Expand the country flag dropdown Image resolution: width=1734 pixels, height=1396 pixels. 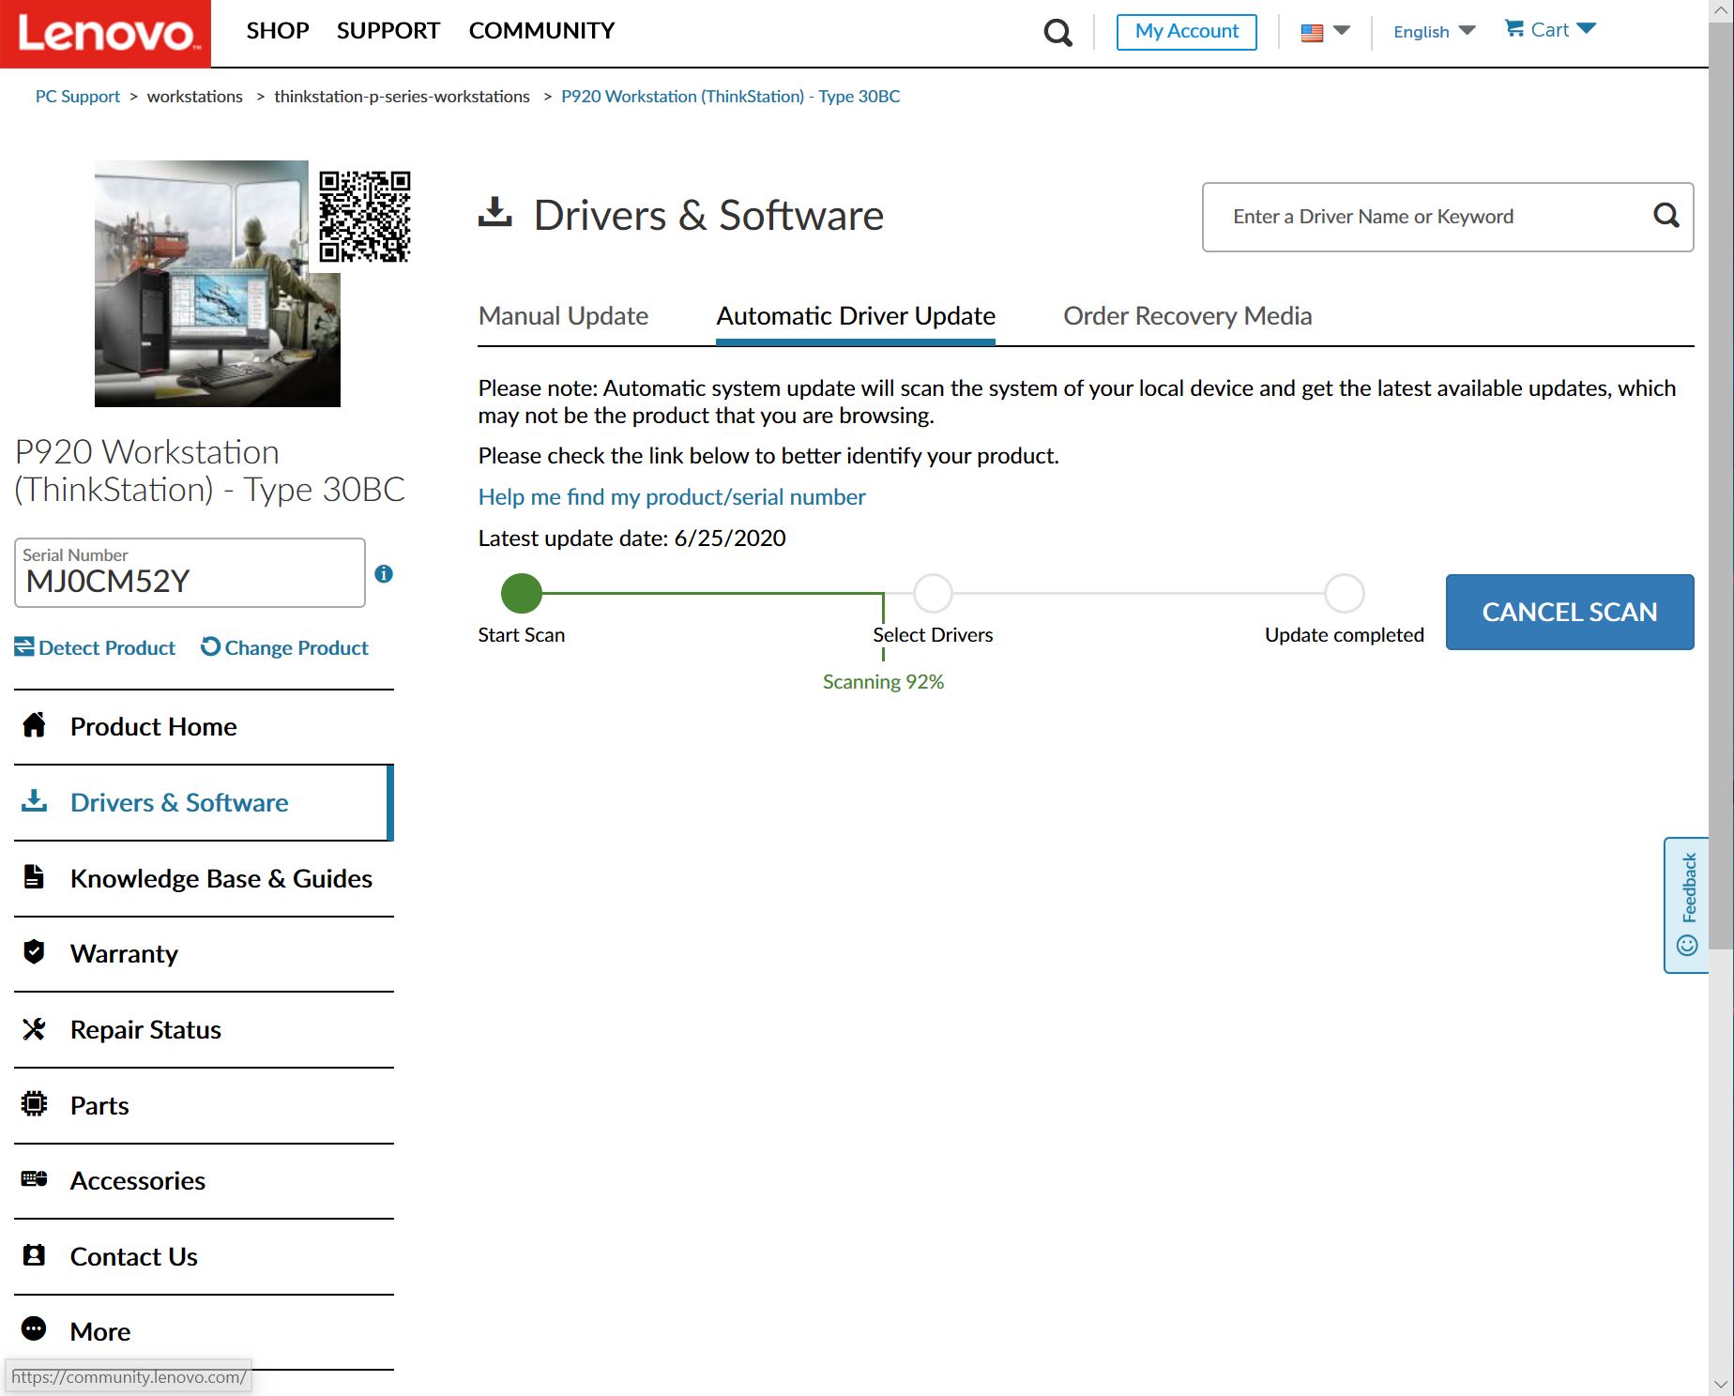pyautogui.click(x=1325, y=32)
